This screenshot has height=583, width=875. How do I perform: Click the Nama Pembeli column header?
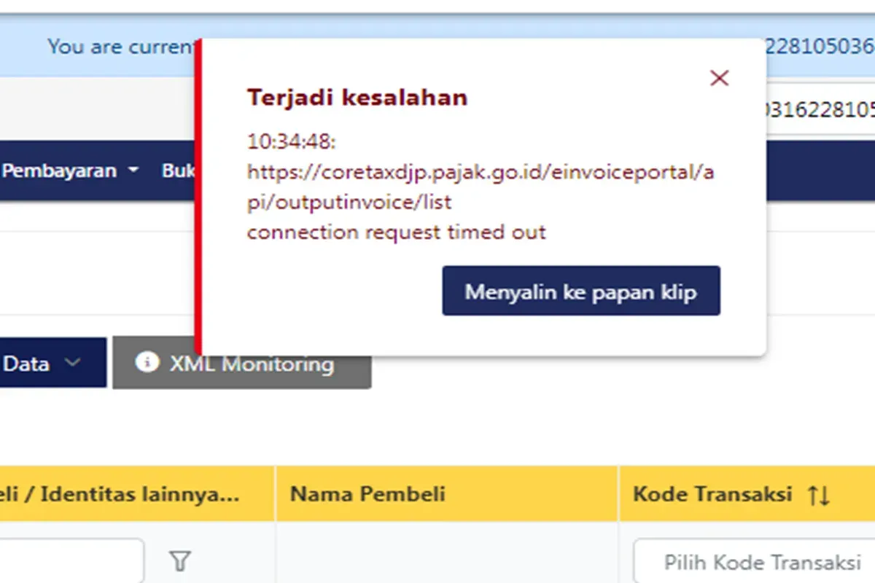click(446, 494)
